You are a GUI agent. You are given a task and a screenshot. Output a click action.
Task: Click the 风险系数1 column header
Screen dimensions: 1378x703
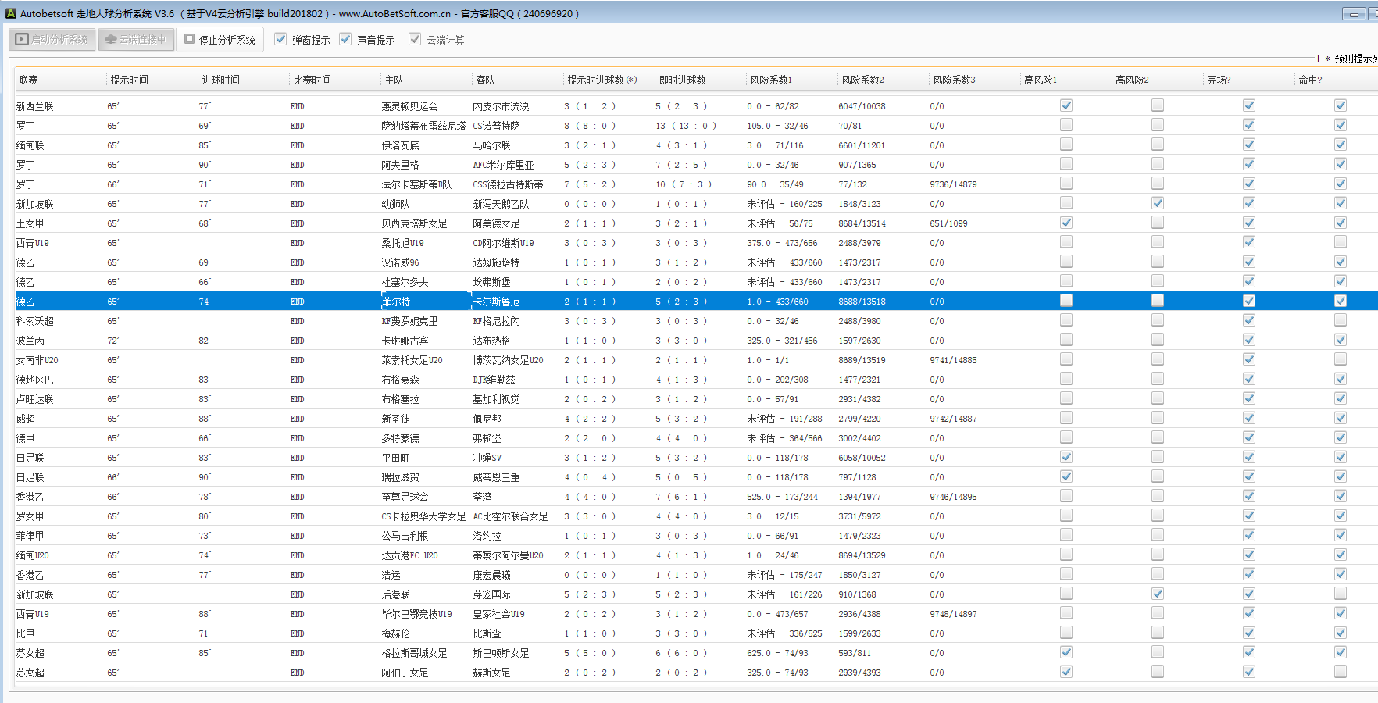[x=771, y=80]
